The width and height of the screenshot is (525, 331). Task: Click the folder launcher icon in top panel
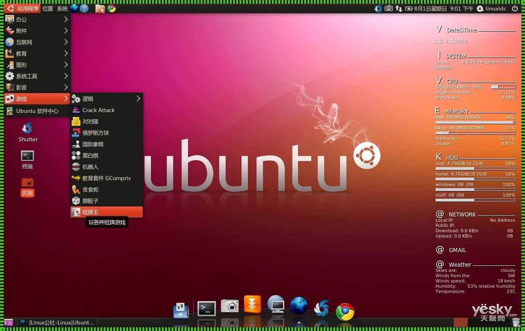[x=100, y=8]
